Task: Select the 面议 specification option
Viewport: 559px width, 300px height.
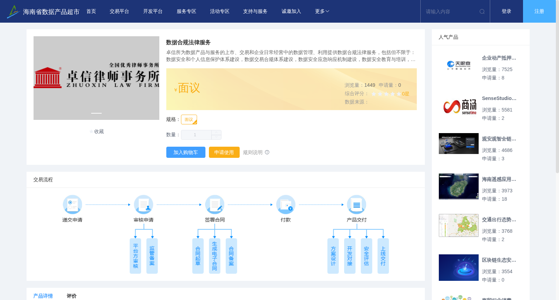Action: pyautogui.click(x=189, y=120)
